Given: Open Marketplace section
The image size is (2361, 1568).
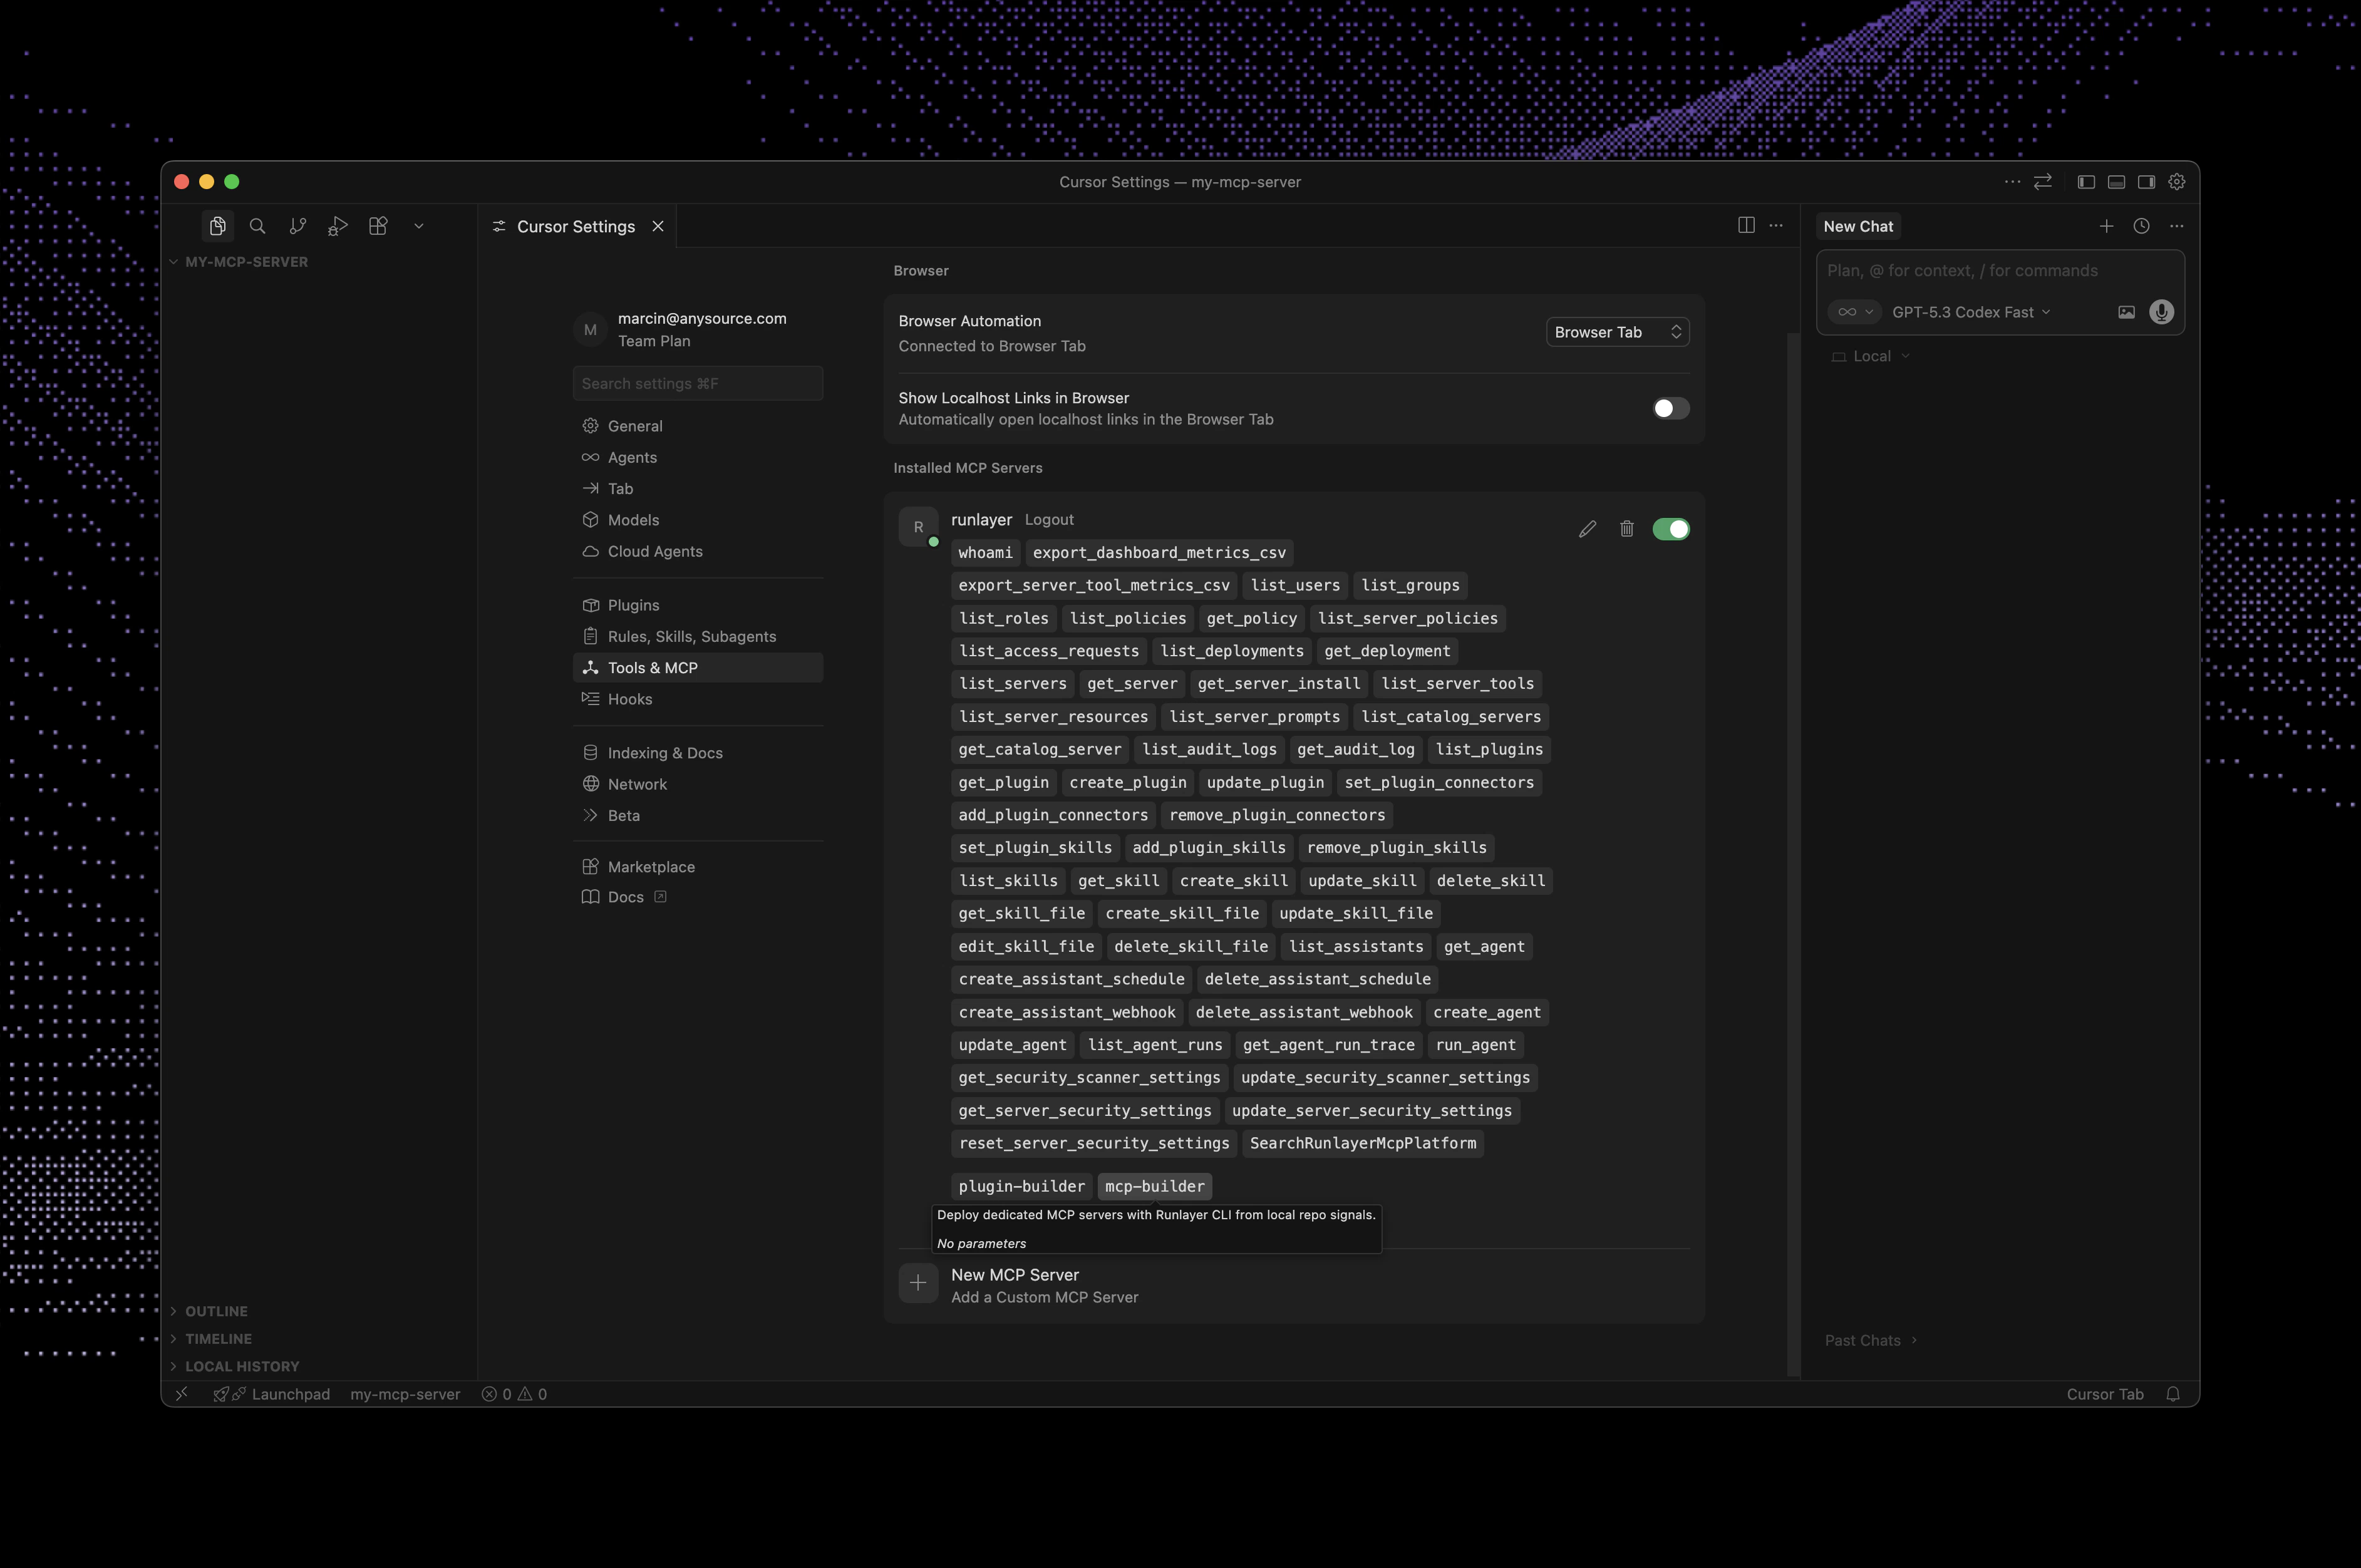Looking at the screenshot, I should tap(698, 867).
